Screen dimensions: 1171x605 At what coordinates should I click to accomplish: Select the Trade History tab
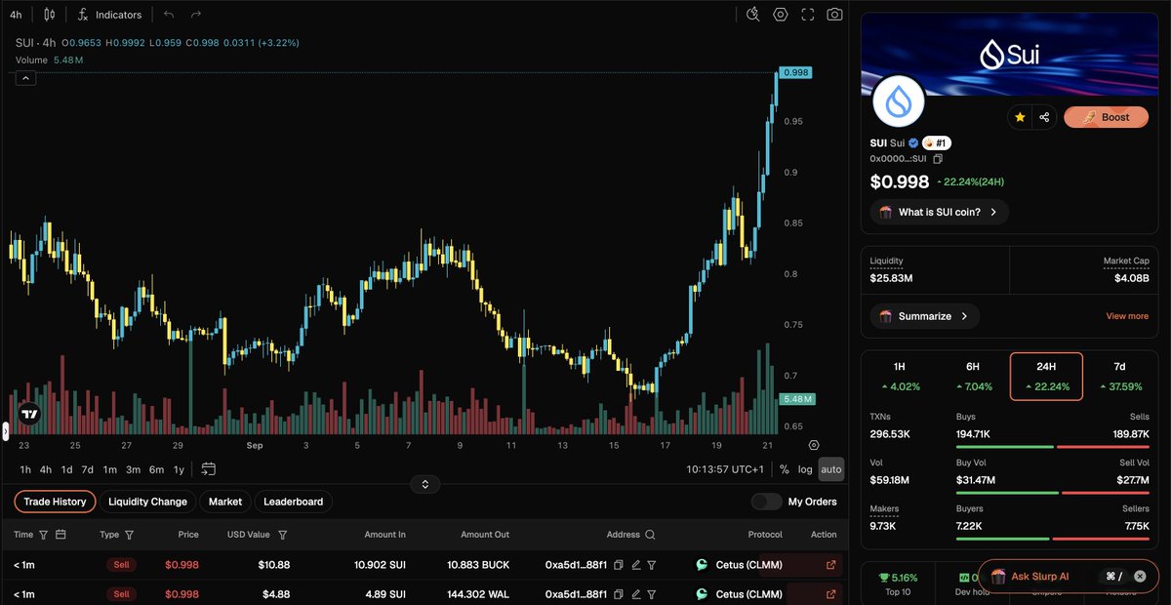click(x=55, y=502)
